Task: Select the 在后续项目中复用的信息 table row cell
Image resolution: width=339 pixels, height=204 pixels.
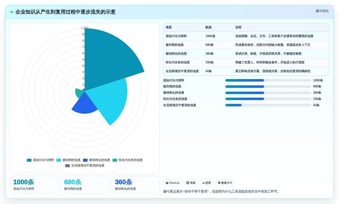Action: (x=182, y=71)
